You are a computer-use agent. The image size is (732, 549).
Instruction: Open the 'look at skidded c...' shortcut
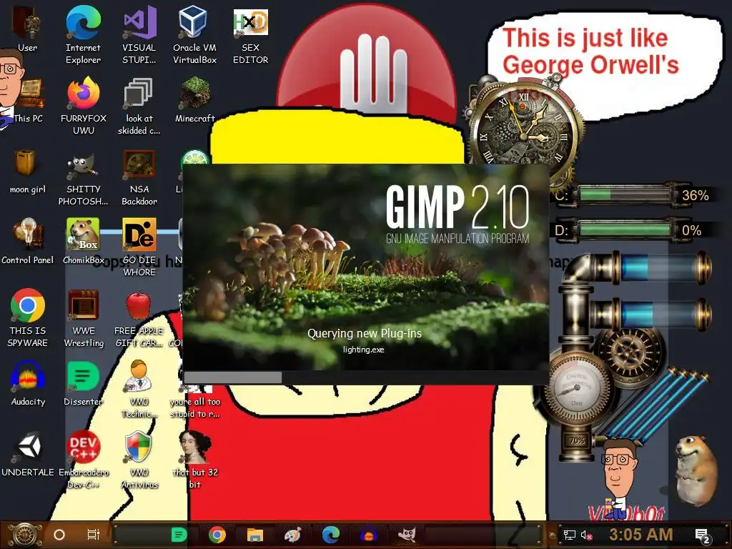[x=139, y=106]
